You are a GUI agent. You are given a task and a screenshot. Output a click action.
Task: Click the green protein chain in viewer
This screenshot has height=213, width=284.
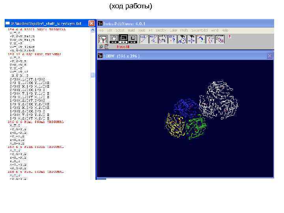(x=196, y=127)
